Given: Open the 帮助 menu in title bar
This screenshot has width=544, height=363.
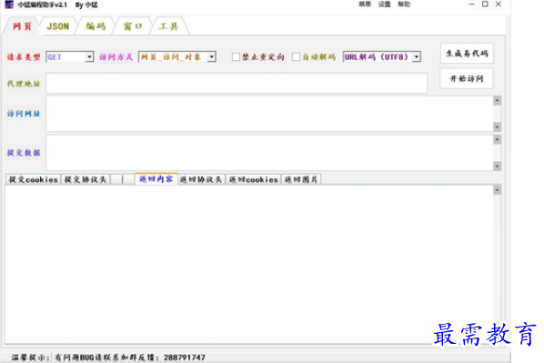Looking at the screenshot, I should tap(404, 5).
